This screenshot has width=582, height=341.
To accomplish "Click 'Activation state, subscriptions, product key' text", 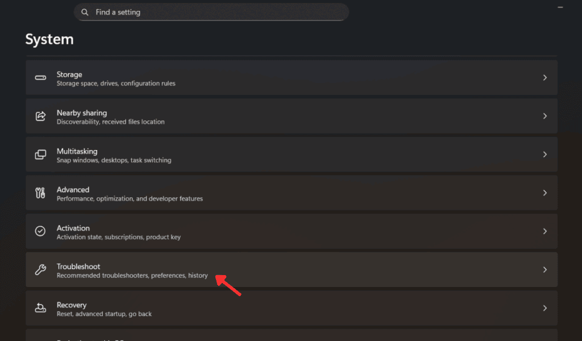I will (118, 237).
